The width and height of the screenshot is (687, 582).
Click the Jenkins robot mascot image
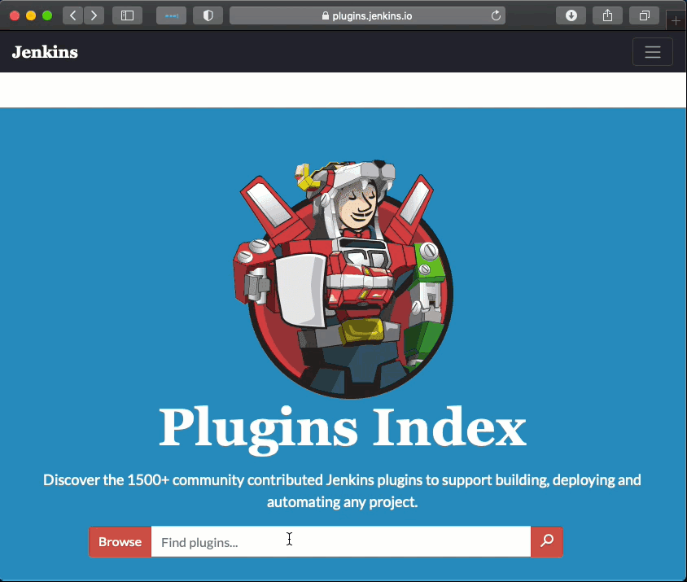343,278
